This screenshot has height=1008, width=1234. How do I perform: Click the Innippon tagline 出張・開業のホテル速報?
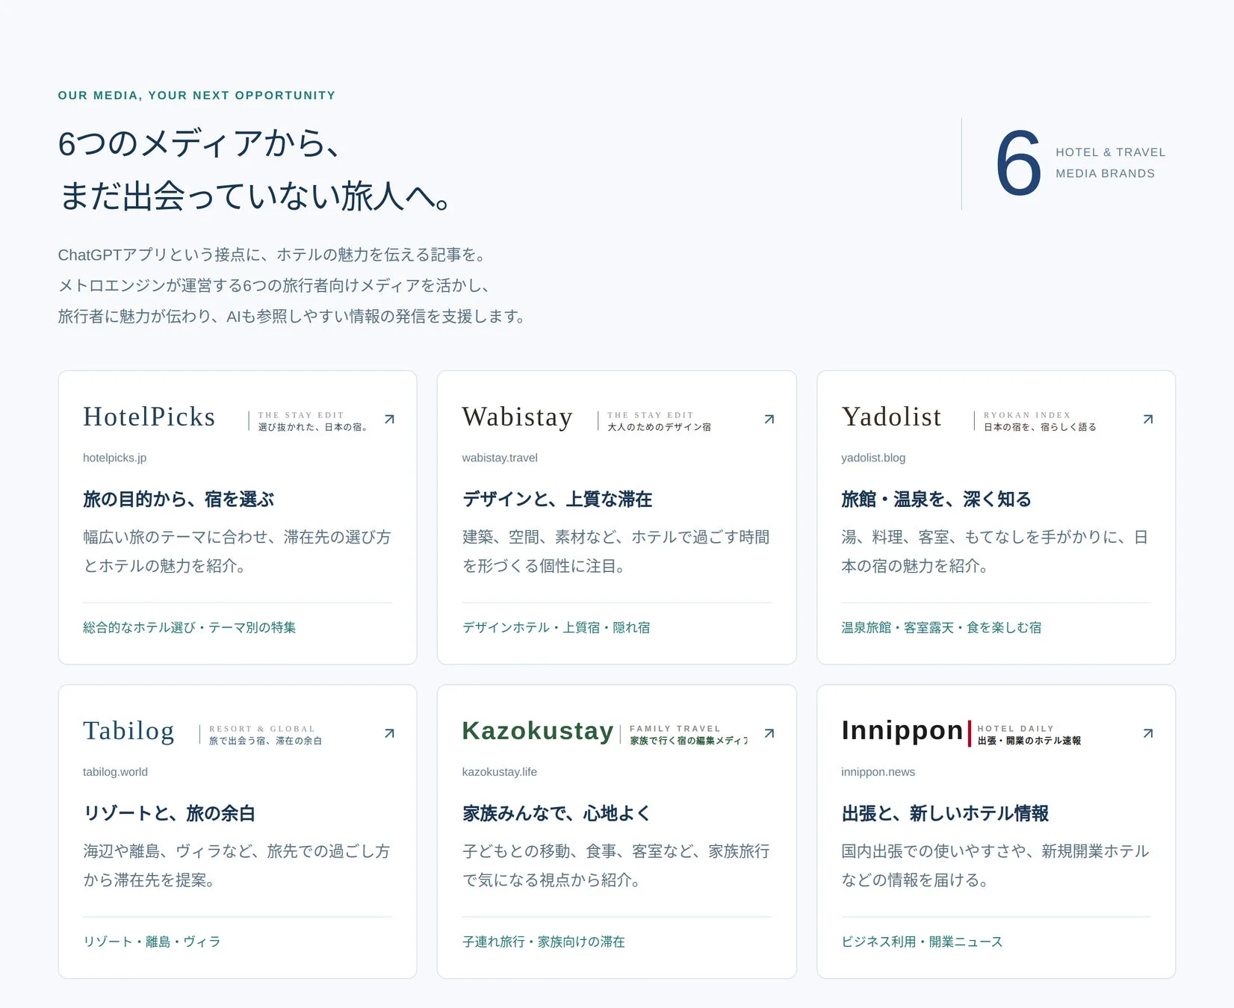click(1029, 741)
